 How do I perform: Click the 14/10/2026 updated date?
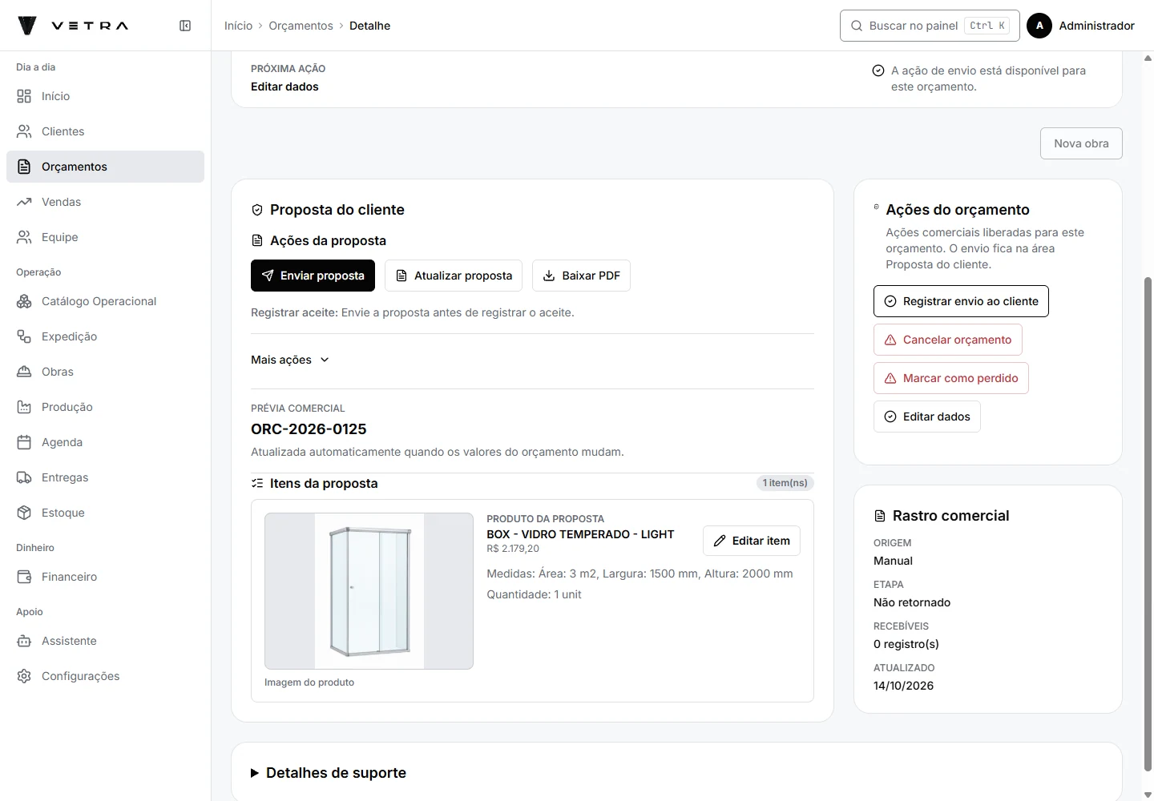903,686
